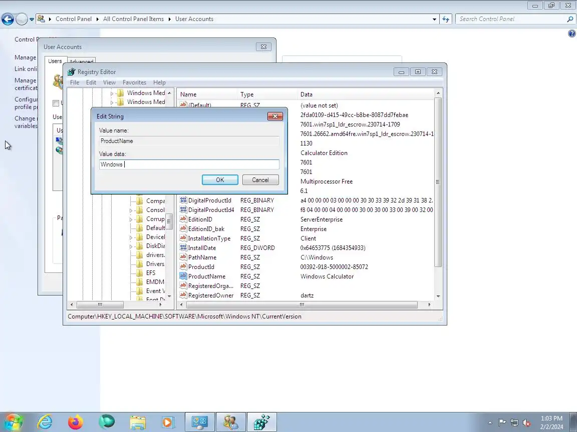Open Registry Editor Help menu
This screenshot has width=577, height=432.
[x=159, y=82]
